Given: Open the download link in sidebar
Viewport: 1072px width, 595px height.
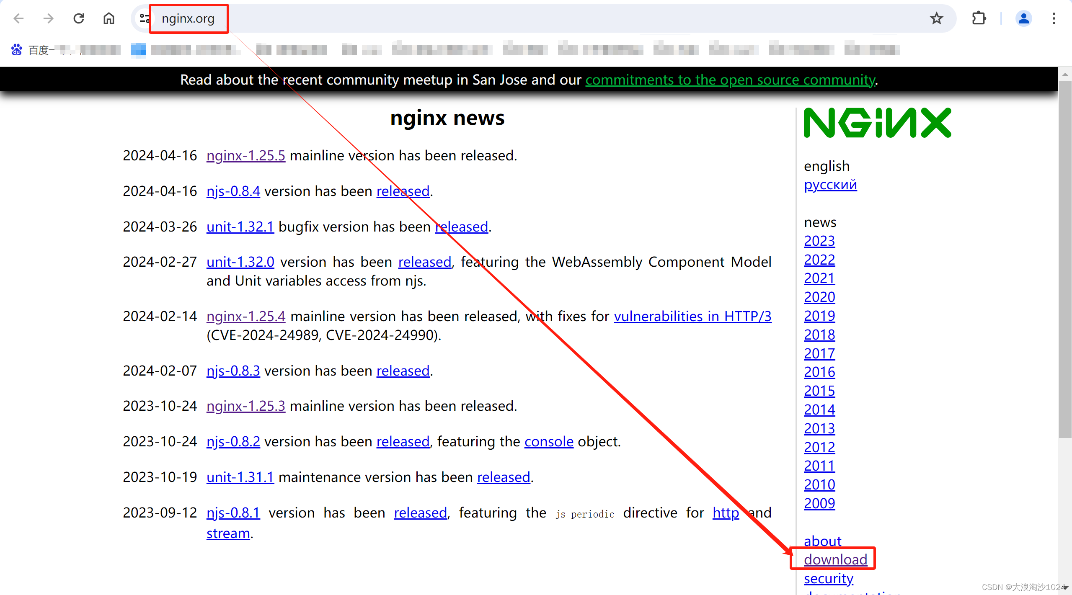Looking at the screenshot, I should pos(835,559).
